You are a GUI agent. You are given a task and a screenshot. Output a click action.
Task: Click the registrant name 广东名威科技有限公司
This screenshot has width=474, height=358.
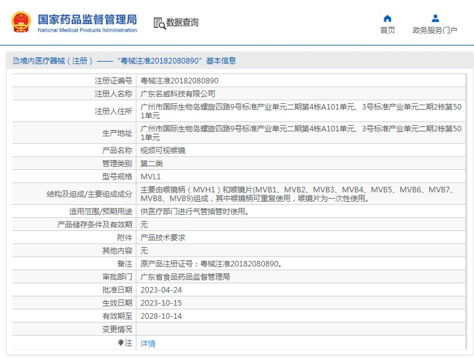click(178, 94)
